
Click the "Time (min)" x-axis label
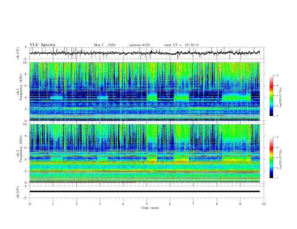click(150, 208)
